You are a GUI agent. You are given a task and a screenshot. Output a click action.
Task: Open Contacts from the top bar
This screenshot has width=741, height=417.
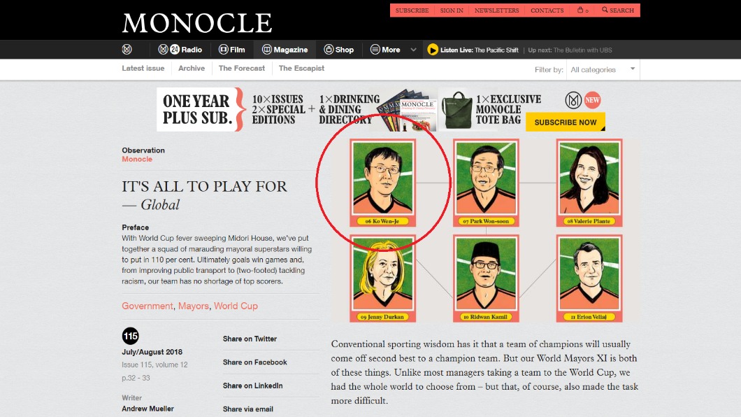point(547,10)
